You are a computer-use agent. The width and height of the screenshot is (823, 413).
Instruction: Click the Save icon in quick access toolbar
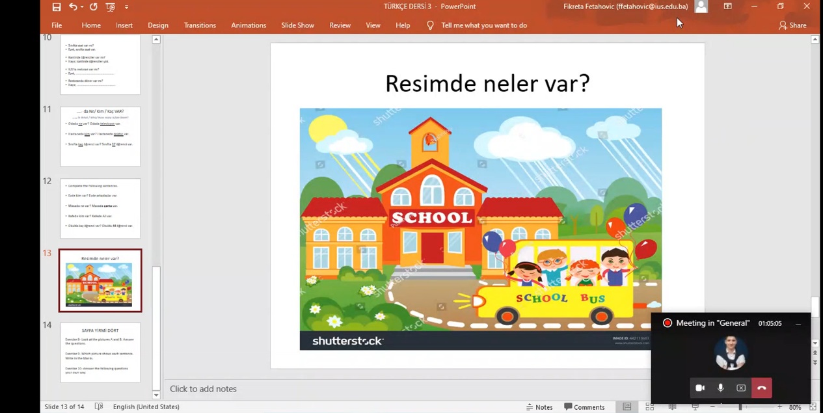point(57,7)
